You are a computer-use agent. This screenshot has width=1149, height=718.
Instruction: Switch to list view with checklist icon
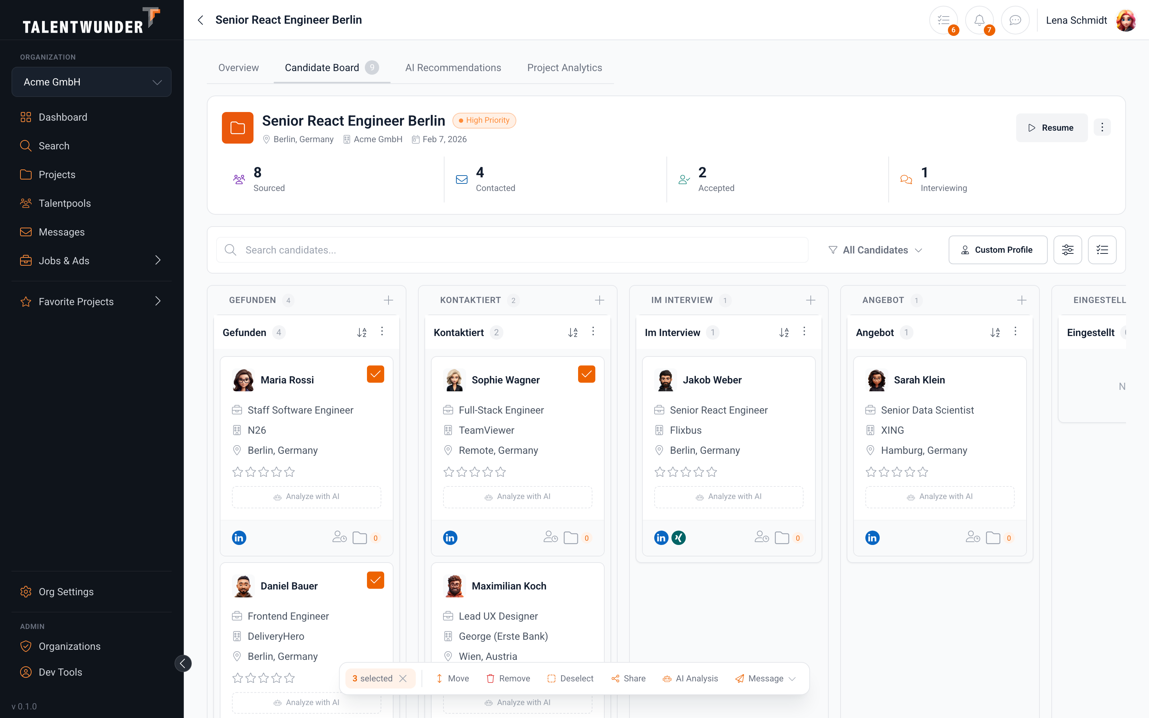[1102, 250]
